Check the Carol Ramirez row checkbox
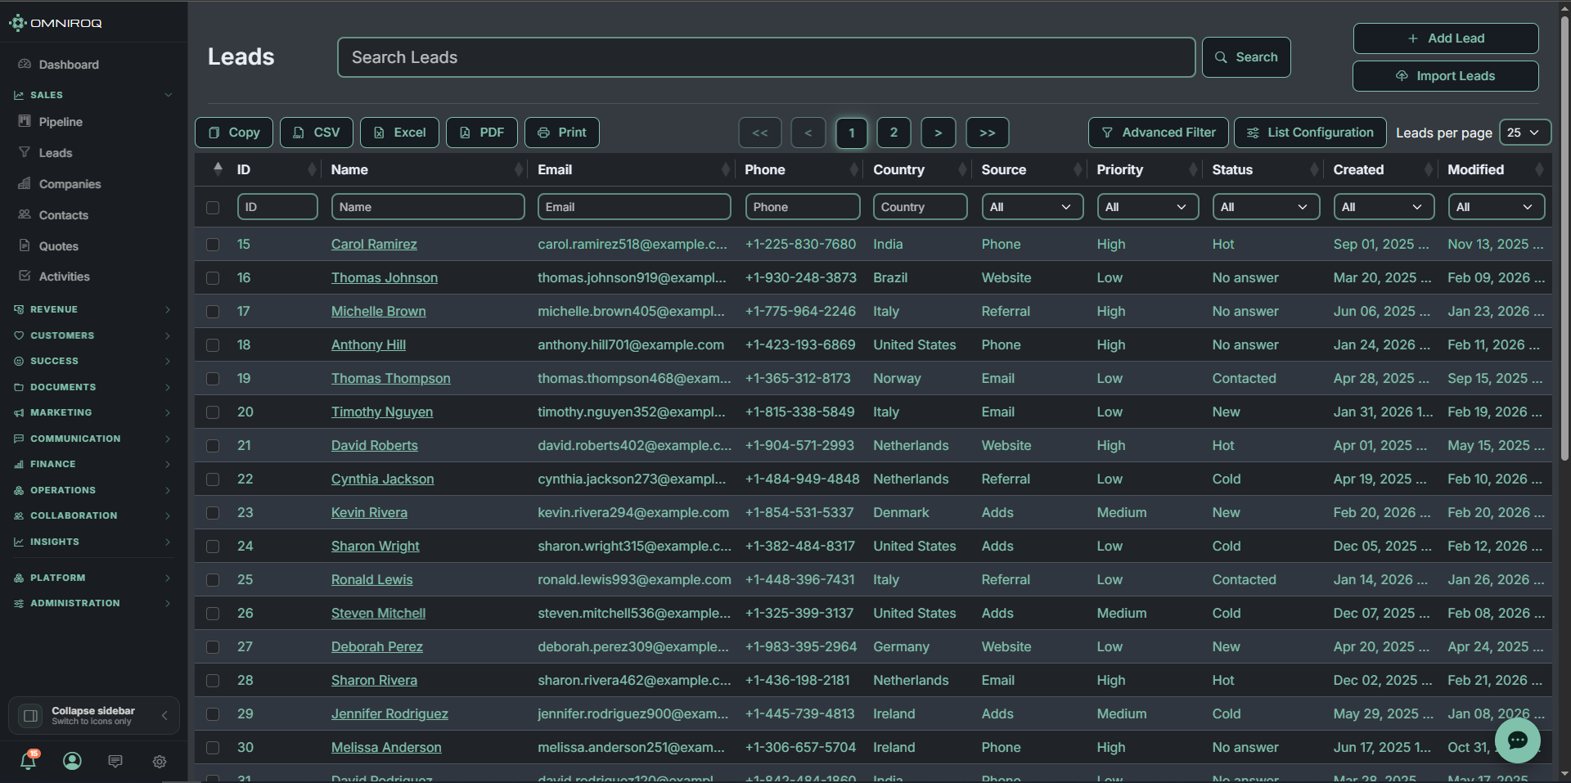Viewport: 1571px width, 783px height. click(x=213, y=245)
